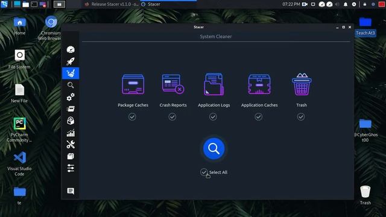Click the Select All label text
Screen dimensions: 386x217
pos(218,172)
